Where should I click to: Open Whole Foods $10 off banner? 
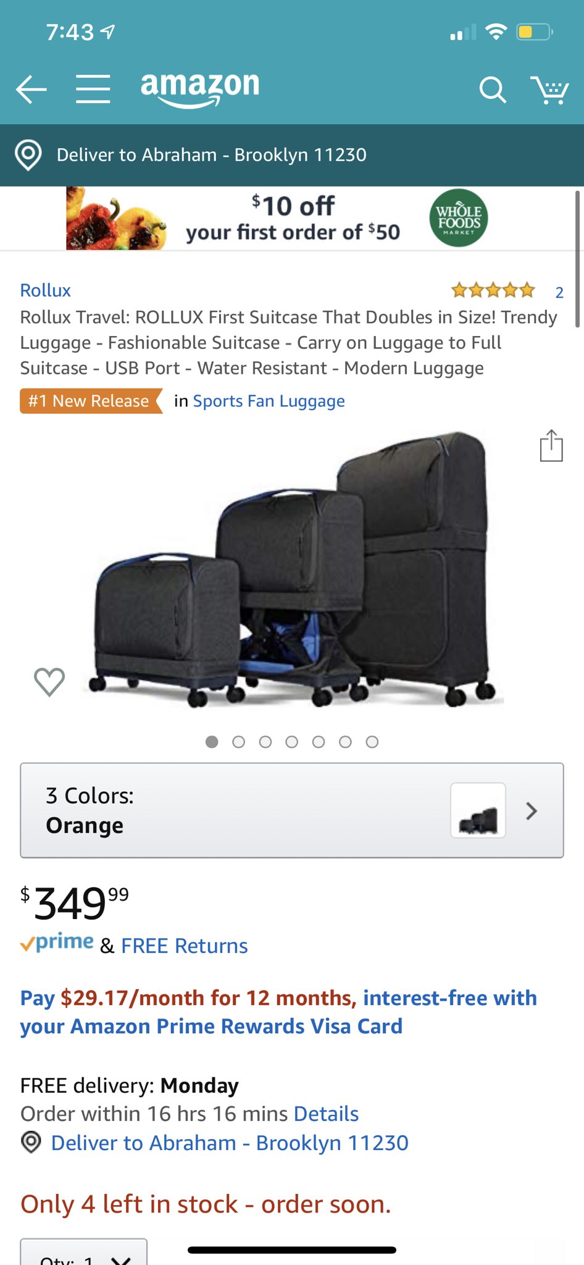click(277, 218)
